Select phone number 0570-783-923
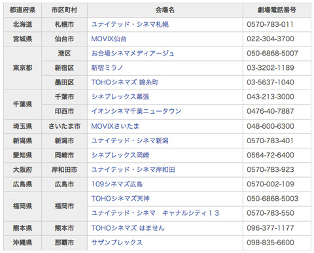This screenshot has width=314, height=253. (x=270, y=170)
